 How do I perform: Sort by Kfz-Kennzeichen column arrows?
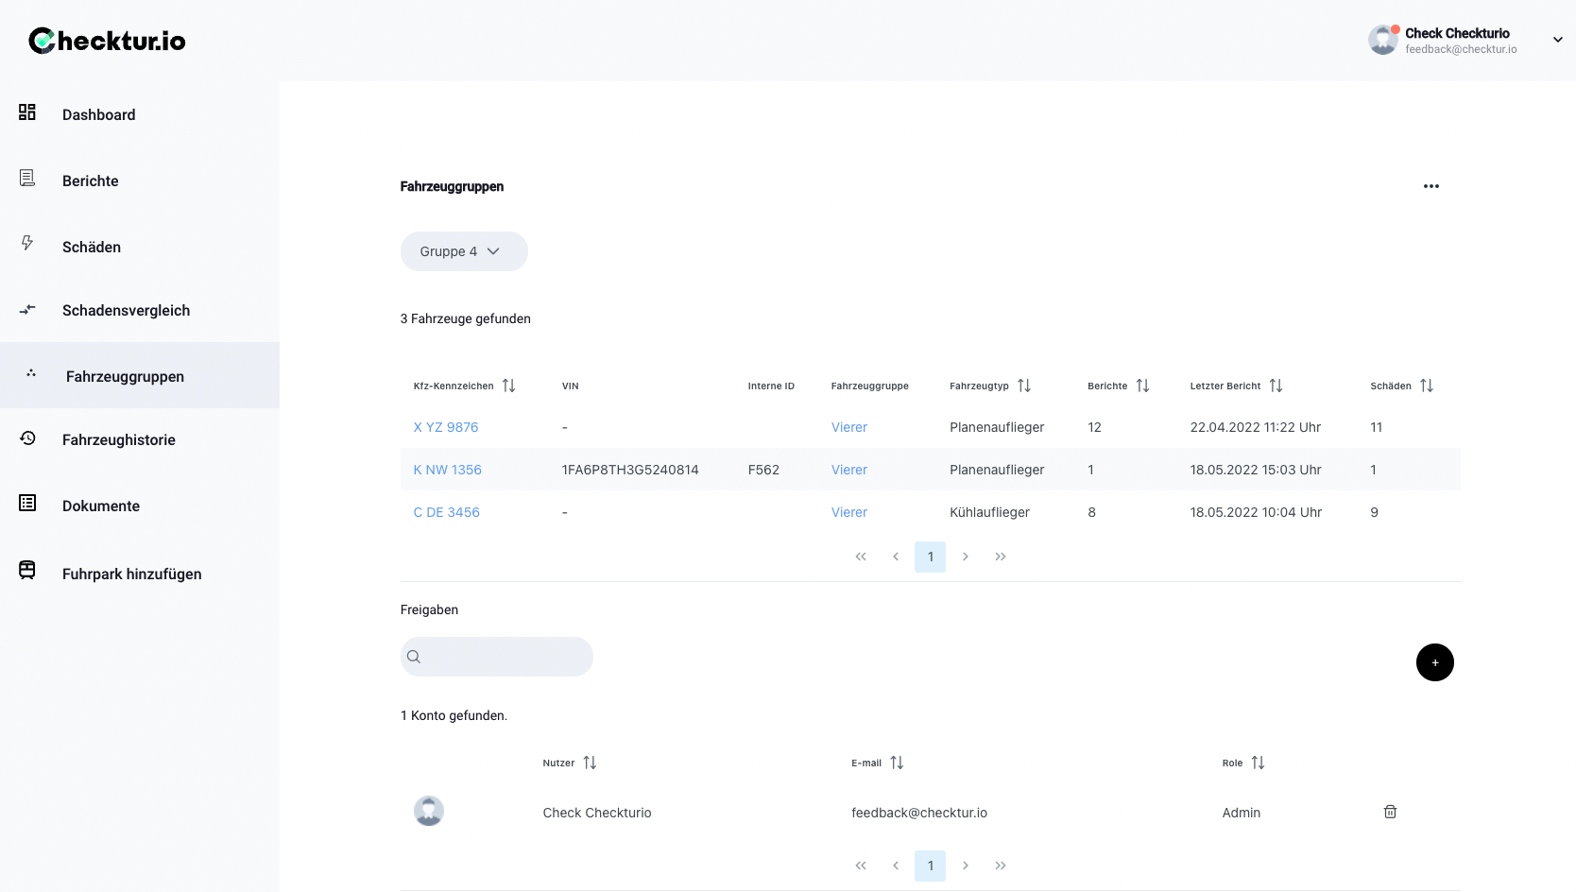(x=508, y=386)
